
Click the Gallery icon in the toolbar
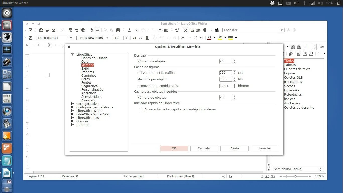pyautogui.click(x=192, y=30)
